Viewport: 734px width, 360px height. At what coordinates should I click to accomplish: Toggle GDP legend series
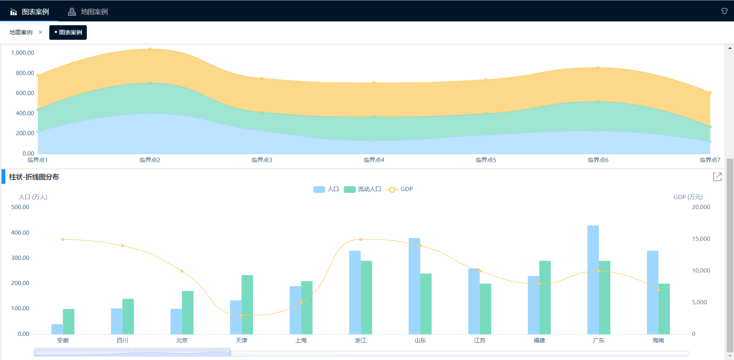399,189
